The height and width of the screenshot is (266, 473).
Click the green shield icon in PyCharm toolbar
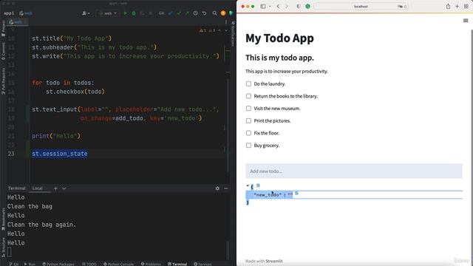pyautogui.click(x=231, y=13)
